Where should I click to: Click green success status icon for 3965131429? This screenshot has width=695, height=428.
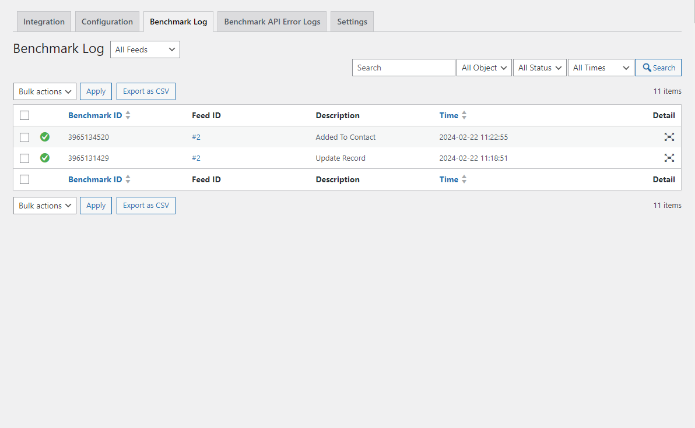pos(45,158)
